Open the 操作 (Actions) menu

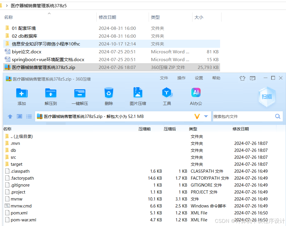point(181,78)
